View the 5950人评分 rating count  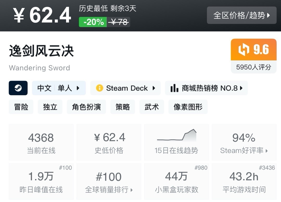[x=254, y=67]
